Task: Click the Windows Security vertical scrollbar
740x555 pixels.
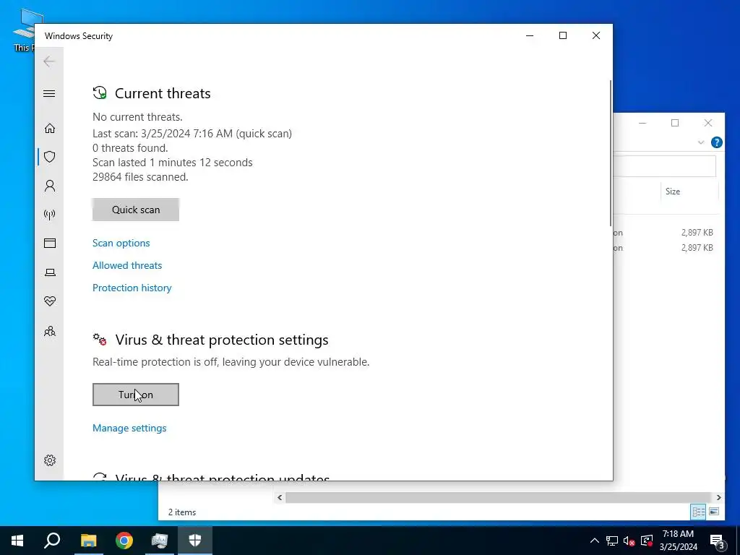Action: click(611, 153)
